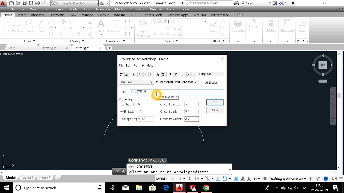Viewport: 344px width, 193px height.
Task: Toggle underline in ArcAlignedText dialog
Action: [x=194, y=75]
